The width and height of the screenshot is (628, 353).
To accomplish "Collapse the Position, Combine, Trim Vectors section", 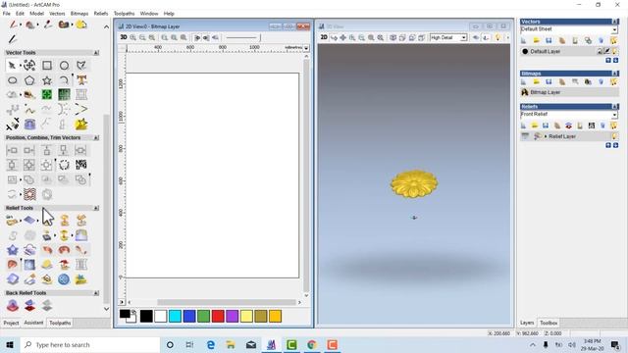I will tap(96, 137).
